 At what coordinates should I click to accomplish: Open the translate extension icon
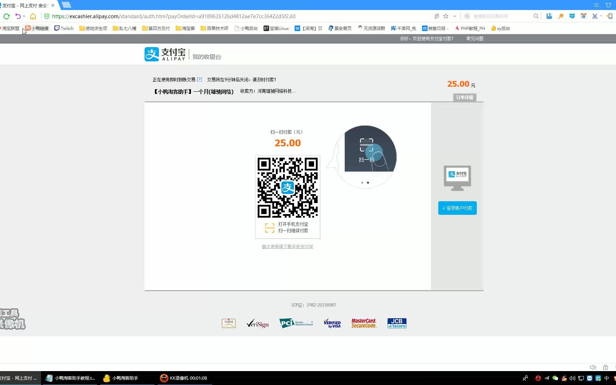tap(584, 16)
